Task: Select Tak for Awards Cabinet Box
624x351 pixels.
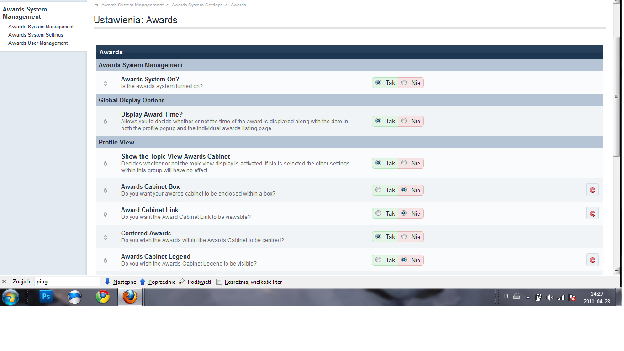Action: point(378,190)
